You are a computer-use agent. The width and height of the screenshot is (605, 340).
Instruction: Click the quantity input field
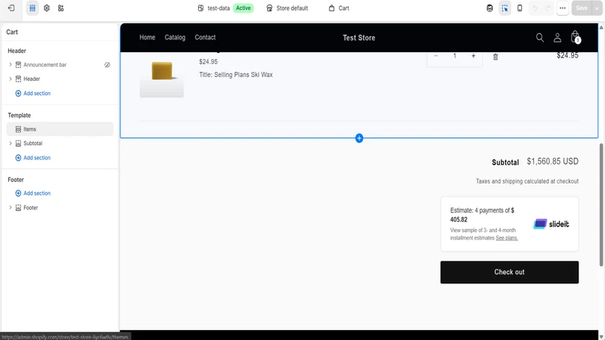pyautogui.click(x=455, y=56)
